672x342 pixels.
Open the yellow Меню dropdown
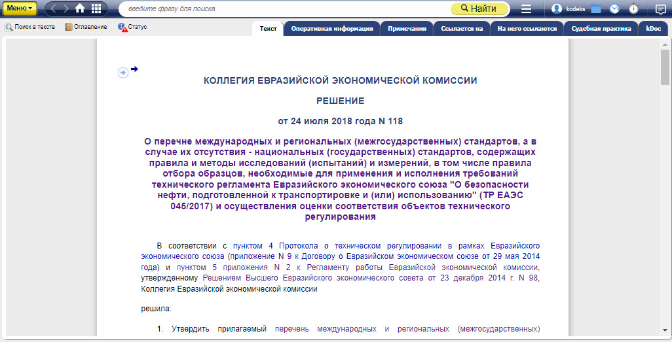click(19, 8)
